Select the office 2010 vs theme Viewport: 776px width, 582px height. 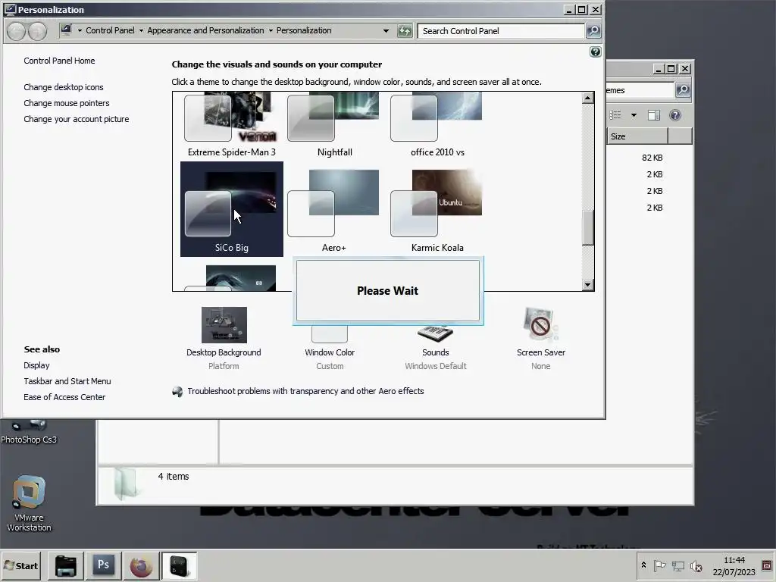pyautogui.click(x=437, y=126)
